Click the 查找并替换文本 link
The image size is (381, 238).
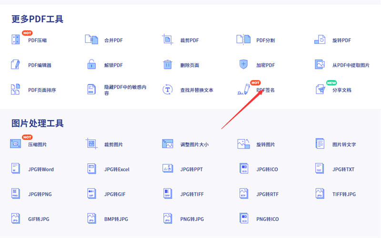(x=197, y=90)
